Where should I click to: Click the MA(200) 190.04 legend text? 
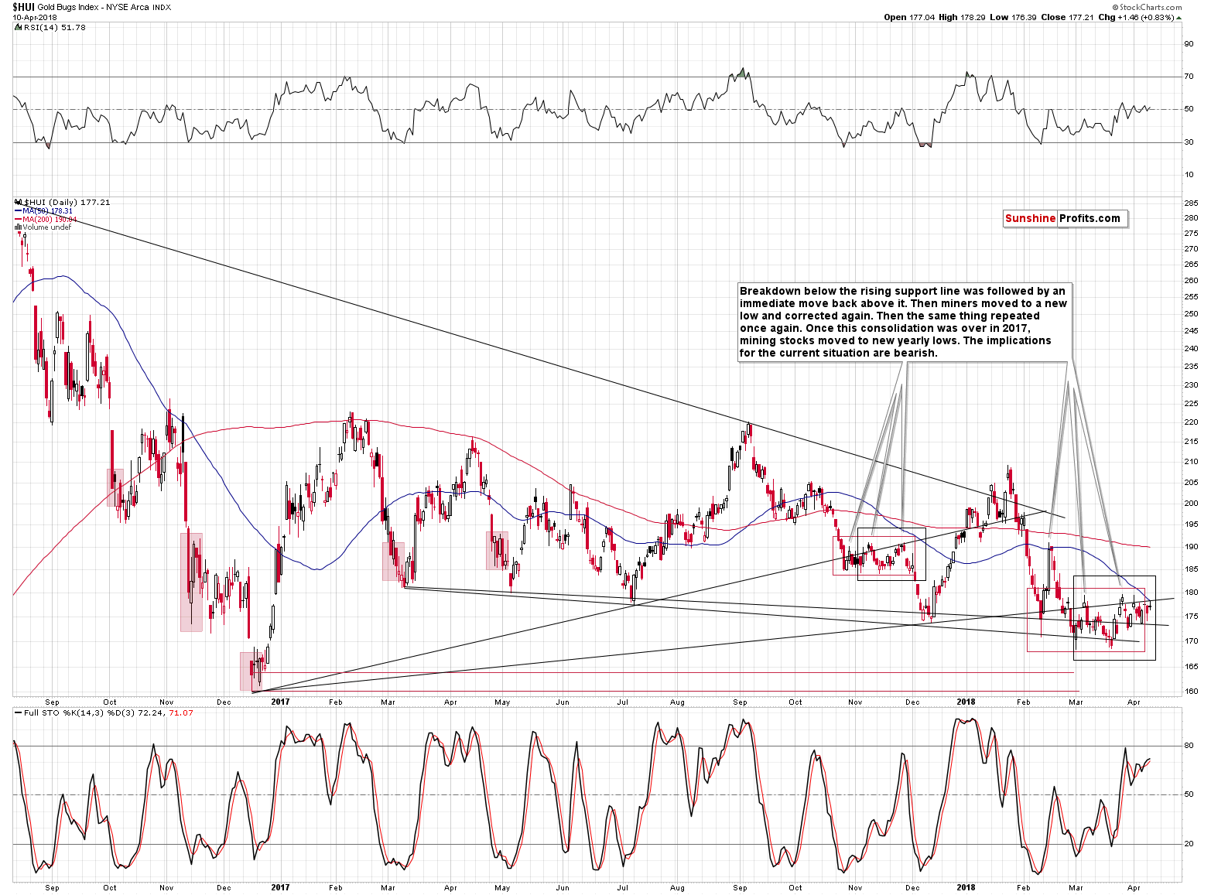50,220
